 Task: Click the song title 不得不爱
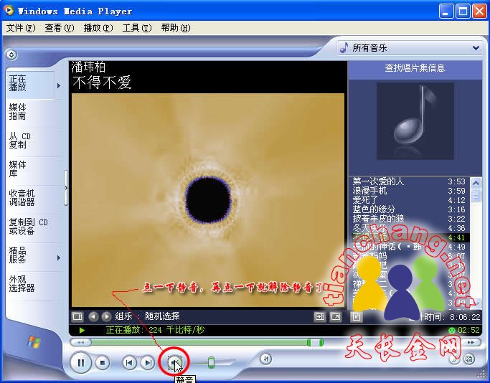[102, 82]
